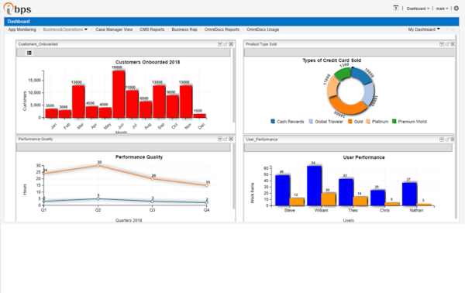Image resolution: width=465 pixels, height=293 pixels.
Task: Click the settings gear icon at top right
Action: [456, 9]
